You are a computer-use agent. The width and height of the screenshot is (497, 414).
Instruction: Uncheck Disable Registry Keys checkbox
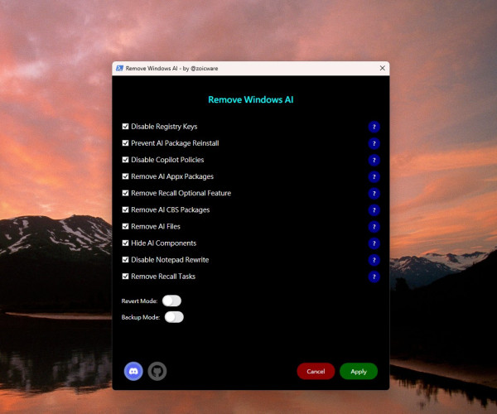pyautogui.click(x=126, y=127)
